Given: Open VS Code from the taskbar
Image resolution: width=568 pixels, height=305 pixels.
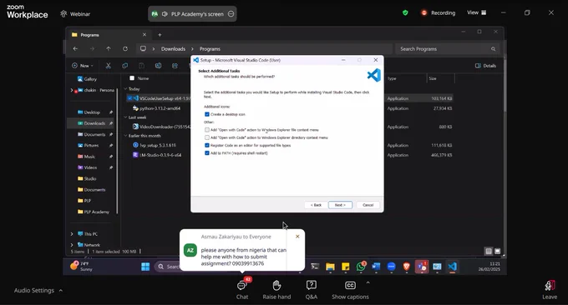Looking at the screenshot, I should [452, 267].
